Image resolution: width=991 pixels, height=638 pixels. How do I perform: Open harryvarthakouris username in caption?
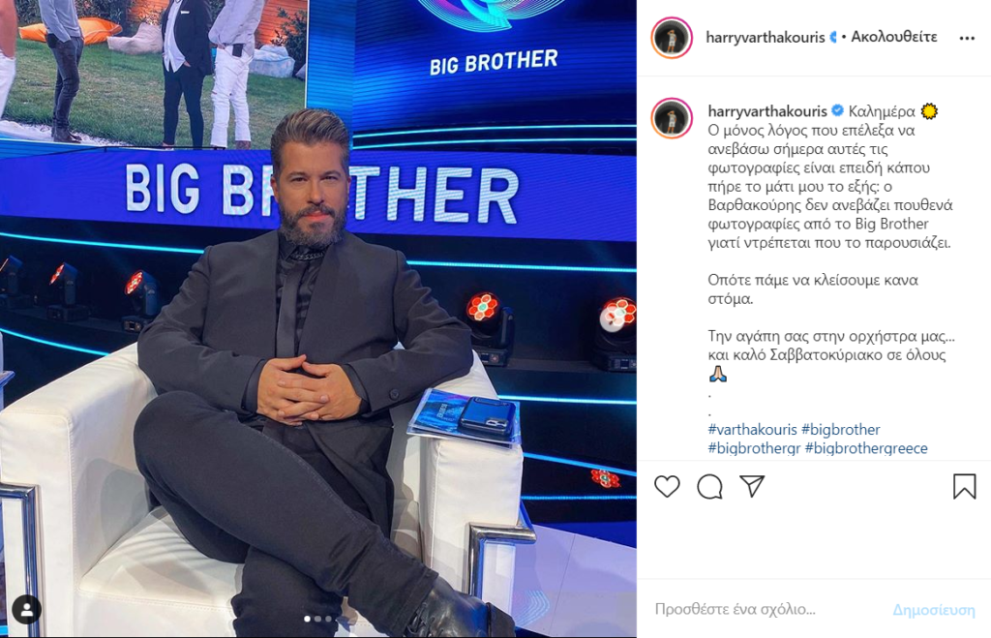tap(767, 111)
